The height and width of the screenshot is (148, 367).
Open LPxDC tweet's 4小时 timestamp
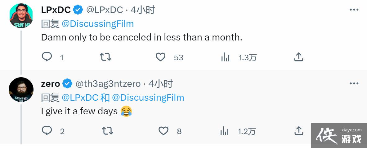pos(143,10)
